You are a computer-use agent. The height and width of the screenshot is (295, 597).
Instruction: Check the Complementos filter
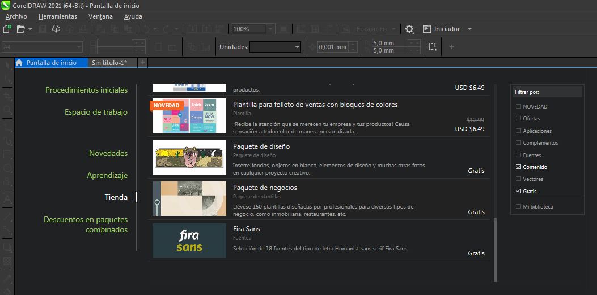point(518,143)
